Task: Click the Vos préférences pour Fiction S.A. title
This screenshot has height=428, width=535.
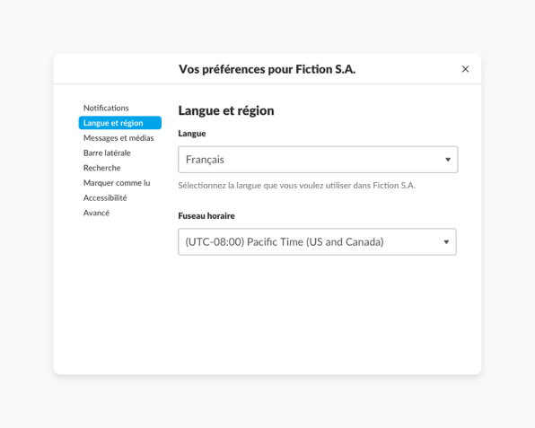Action: click(x=267, y=69)
